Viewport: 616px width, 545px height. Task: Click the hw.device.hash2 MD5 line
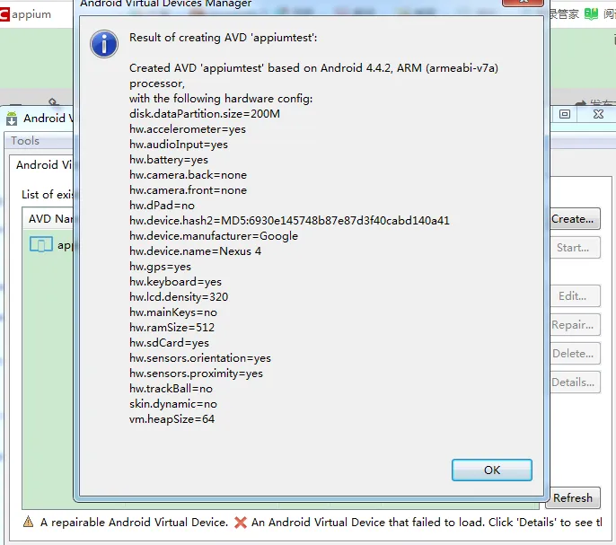click(x=289, y=221)
